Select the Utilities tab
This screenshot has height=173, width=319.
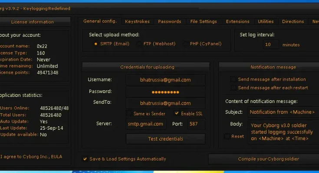[x=266, y=21]
